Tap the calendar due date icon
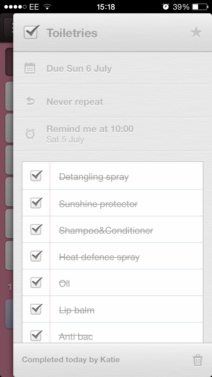The height and width of the screenshot is (377, 212). point(30,68)
